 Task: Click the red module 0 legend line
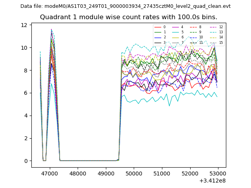click(x=157, y=27)
